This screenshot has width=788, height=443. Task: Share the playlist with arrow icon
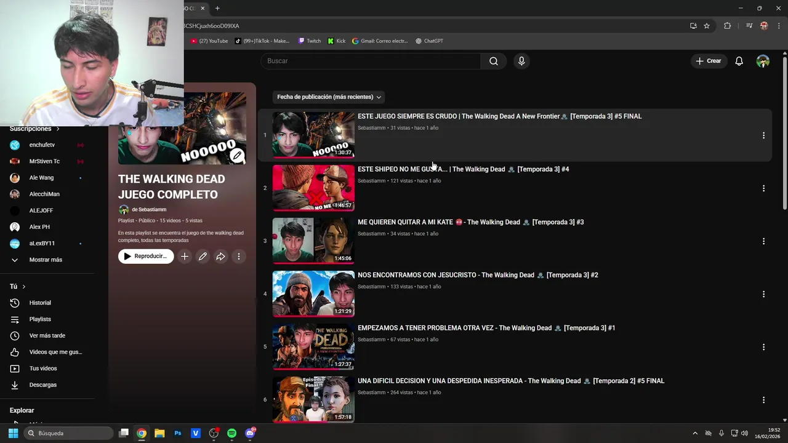220,257
